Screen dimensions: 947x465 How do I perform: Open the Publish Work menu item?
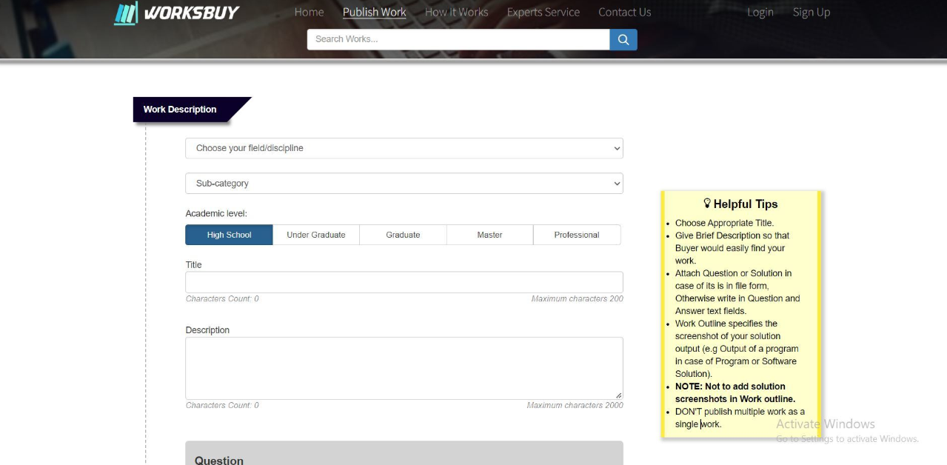pos(374,12)
